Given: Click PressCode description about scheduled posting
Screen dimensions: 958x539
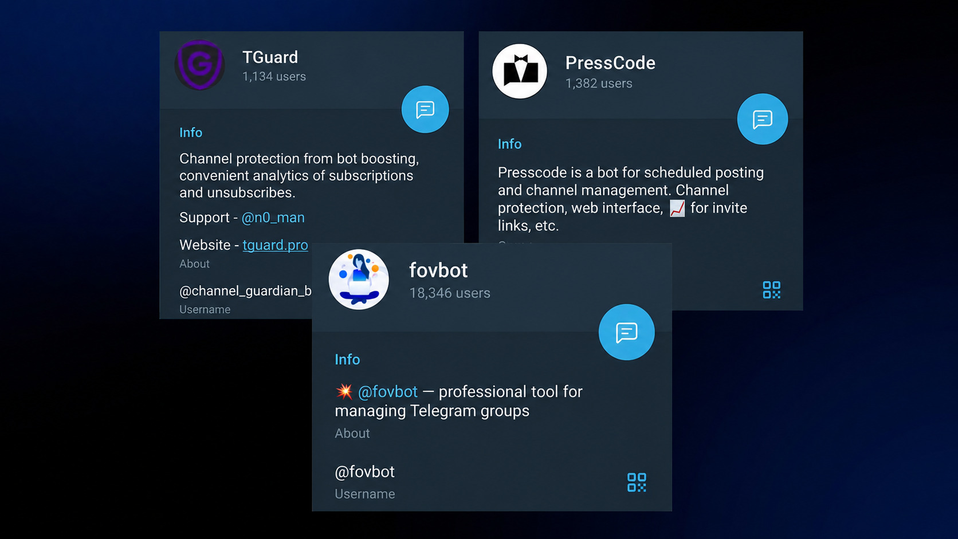Looking at the screenshot, I should click(631, 199).
